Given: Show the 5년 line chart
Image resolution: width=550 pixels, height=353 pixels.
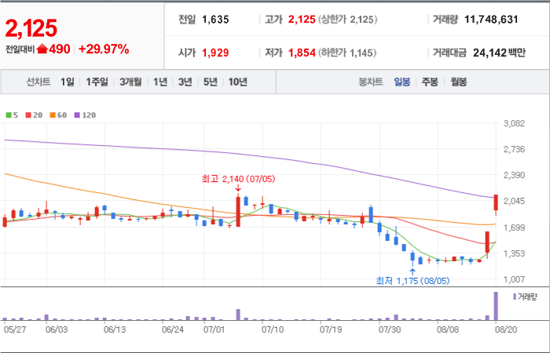Looking at the screenshot, I should click(211, 82).
